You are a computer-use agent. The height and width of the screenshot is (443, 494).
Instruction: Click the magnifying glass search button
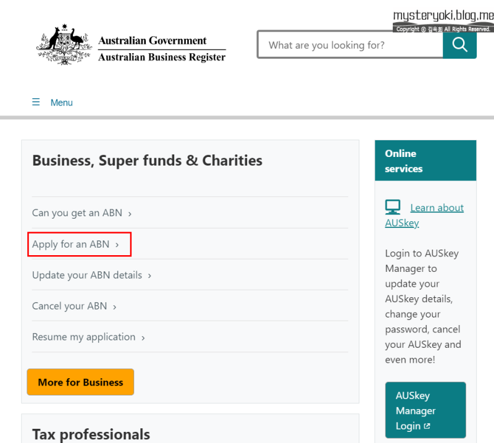pos(459,44)
